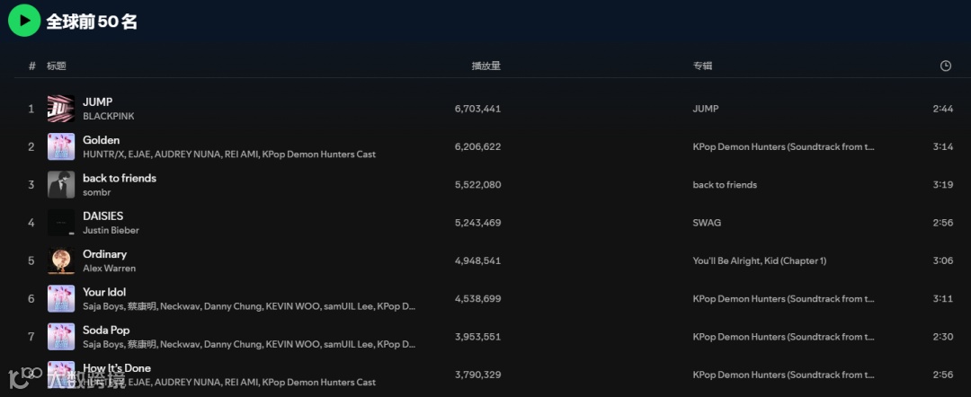Click the 全球前 50 名 playlist title

coord(92,22)
